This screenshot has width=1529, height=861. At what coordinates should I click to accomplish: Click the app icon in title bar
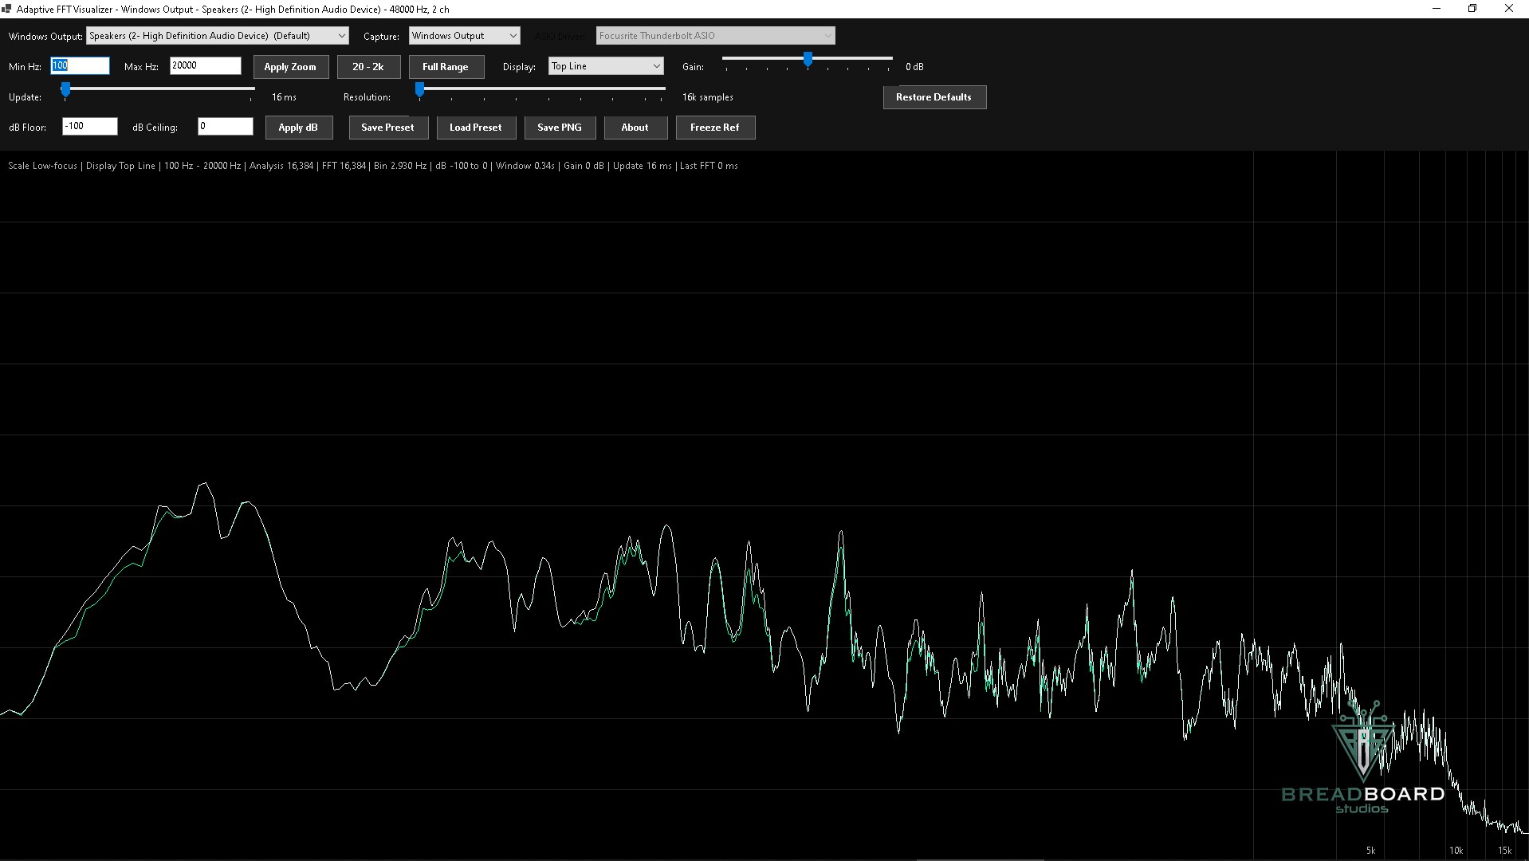(x=8, y=9)
